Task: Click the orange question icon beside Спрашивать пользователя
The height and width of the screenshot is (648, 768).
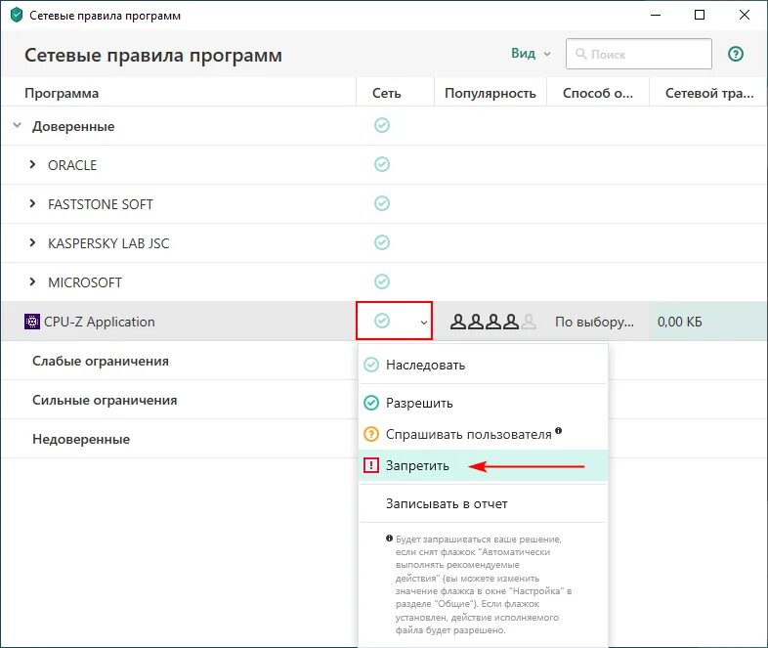Action: 371,434
